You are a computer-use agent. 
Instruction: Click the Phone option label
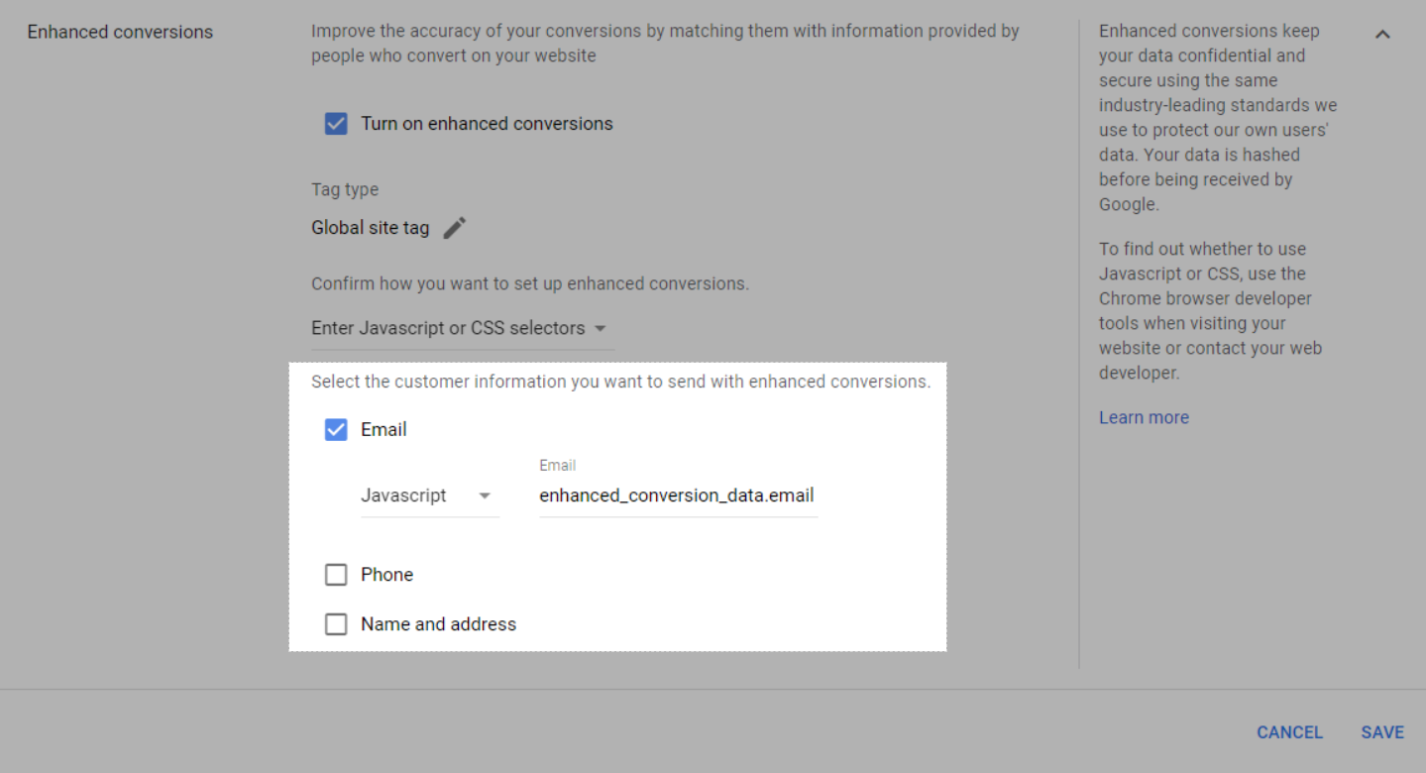point(386,575)
